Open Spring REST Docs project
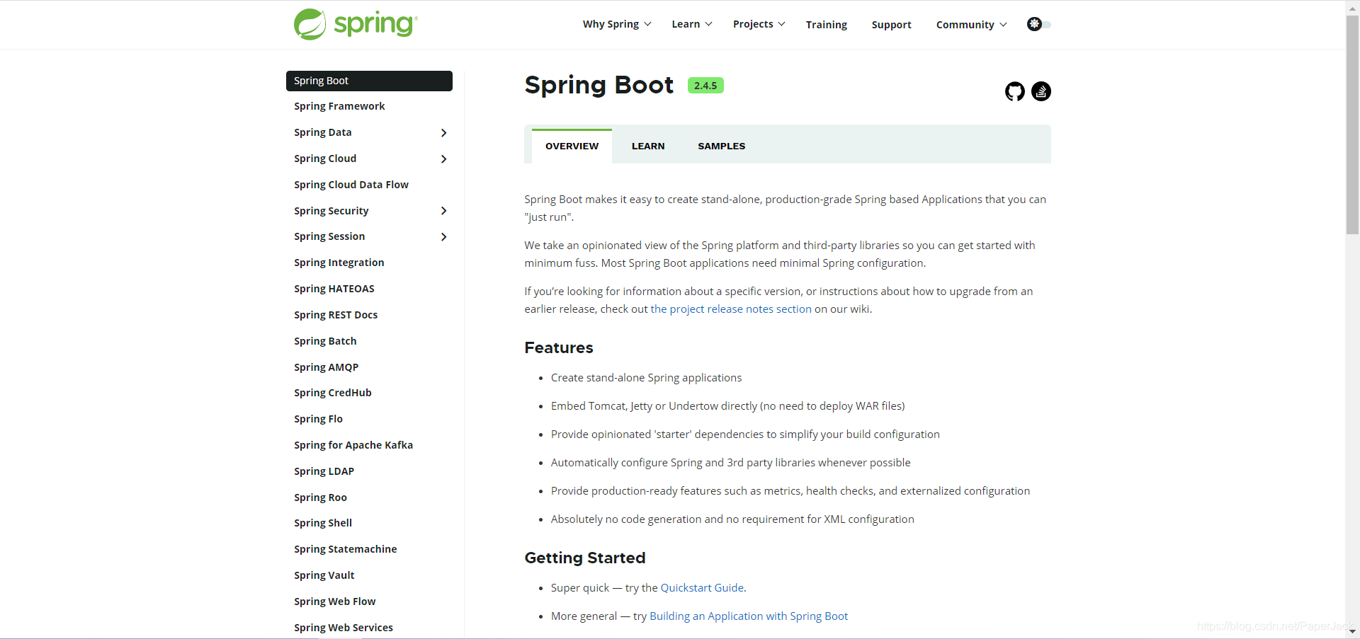The width and height of the screenshot is (1360, 639). coord(336,315)
